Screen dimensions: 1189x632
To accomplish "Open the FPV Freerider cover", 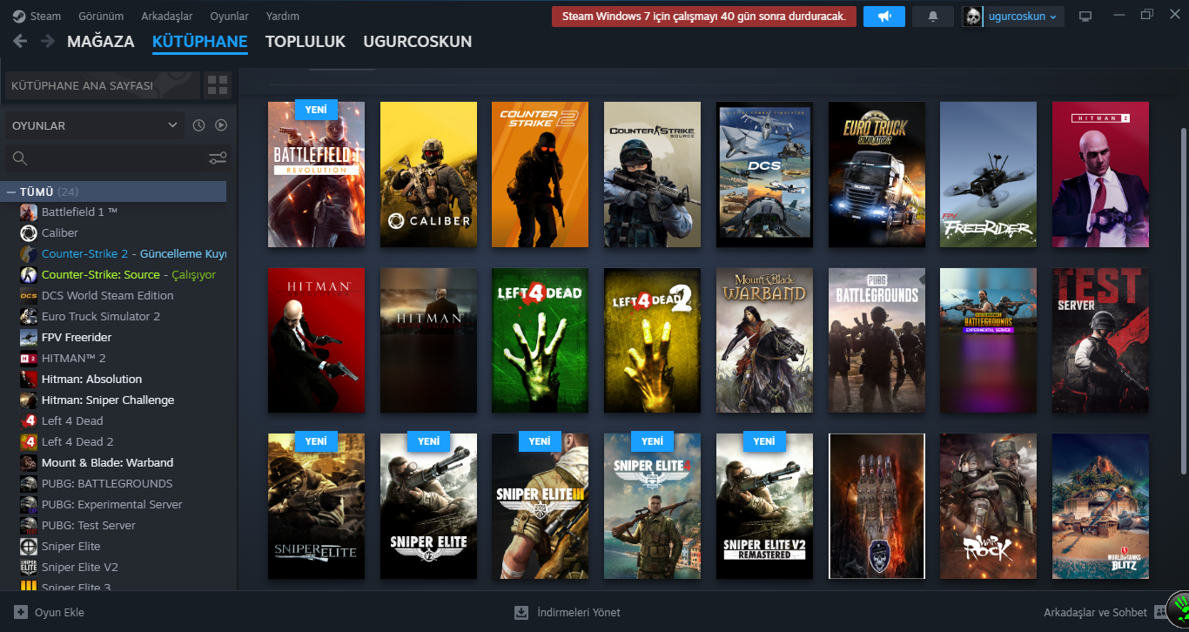I will click(988, 174).
